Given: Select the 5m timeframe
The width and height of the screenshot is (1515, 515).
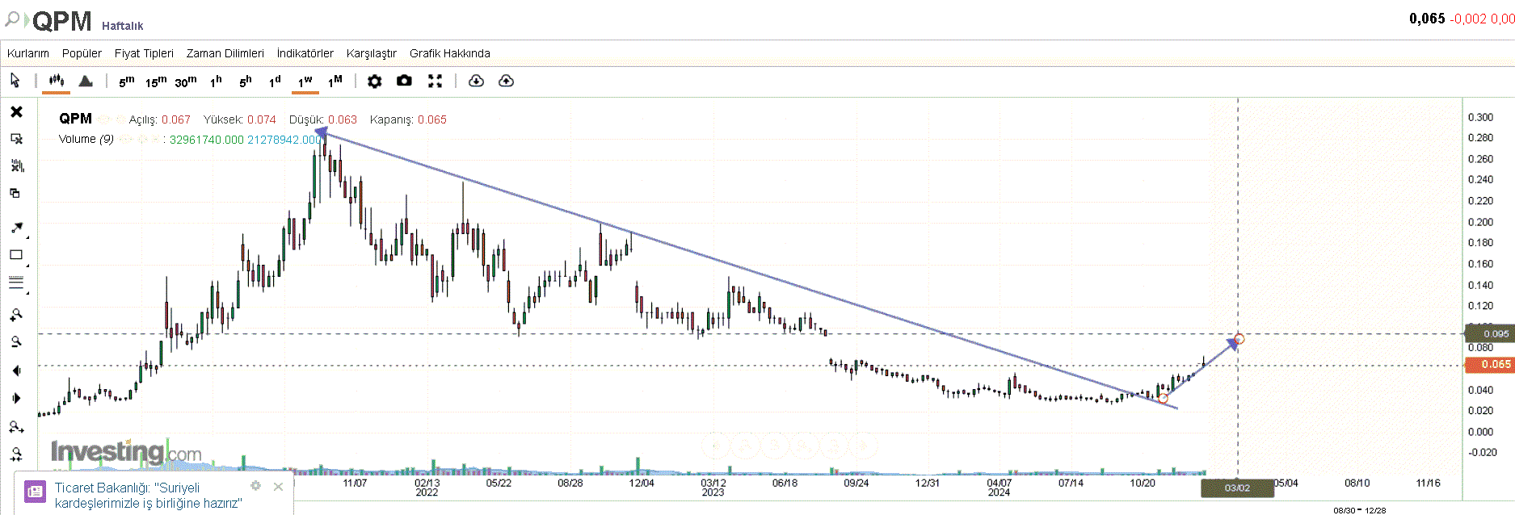Looking at the screenshot, I should 127,82.
